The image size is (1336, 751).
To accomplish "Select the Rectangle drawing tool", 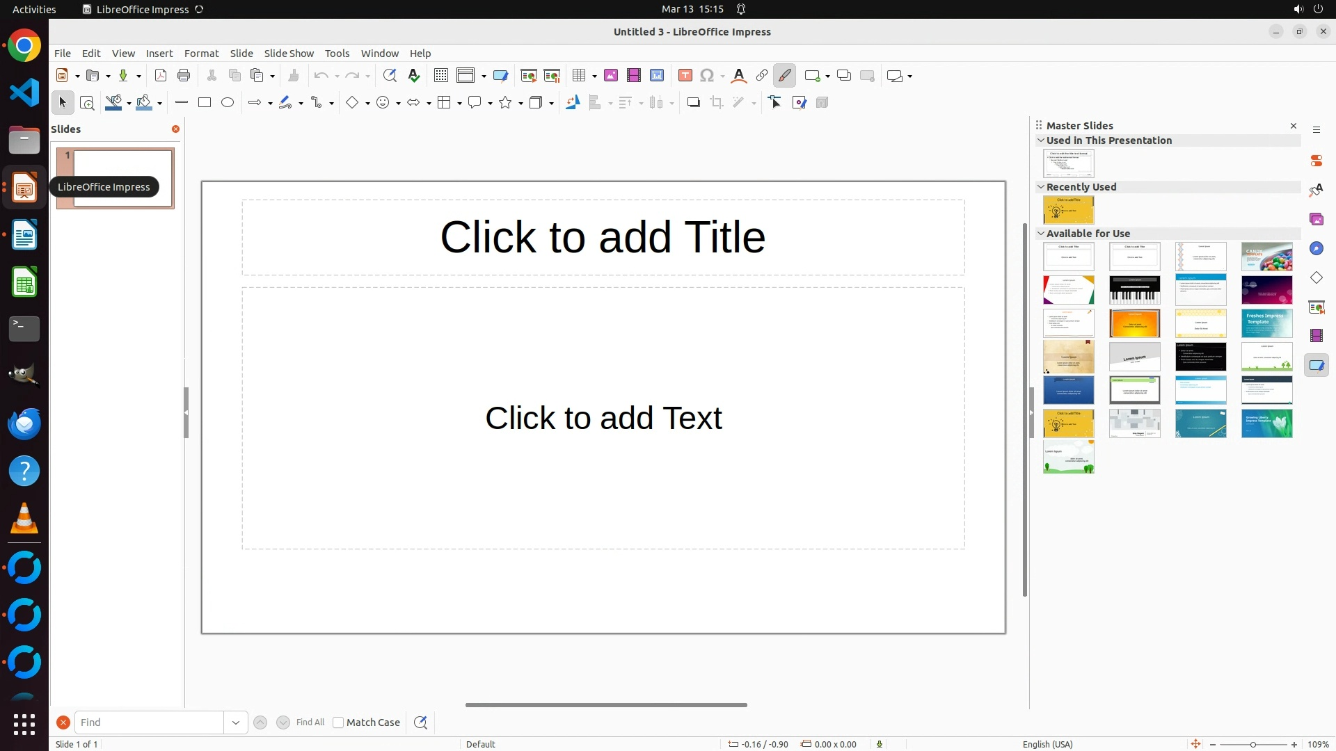I will pyautogui.click(x=205, y=103).
